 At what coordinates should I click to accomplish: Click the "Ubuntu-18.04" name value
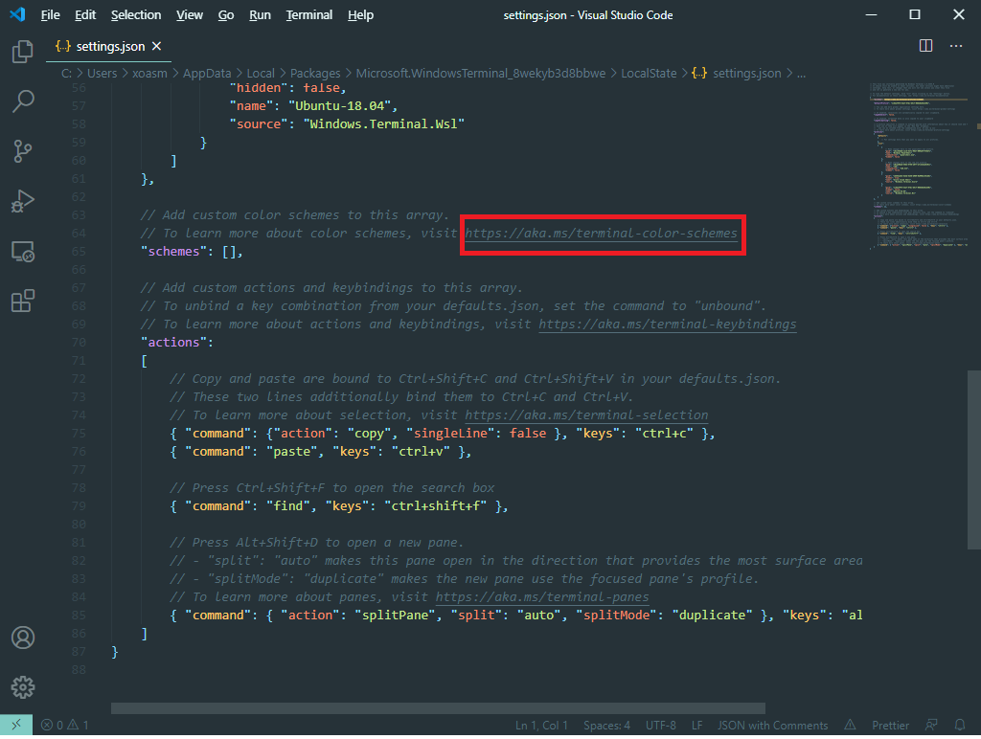click(339, 106)
